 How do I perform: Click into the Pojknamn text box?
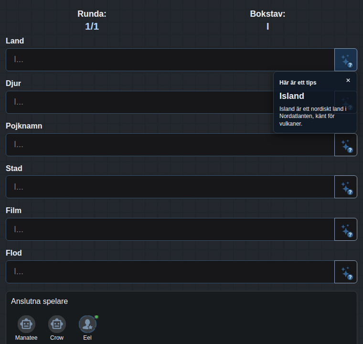tap(170, 145)
